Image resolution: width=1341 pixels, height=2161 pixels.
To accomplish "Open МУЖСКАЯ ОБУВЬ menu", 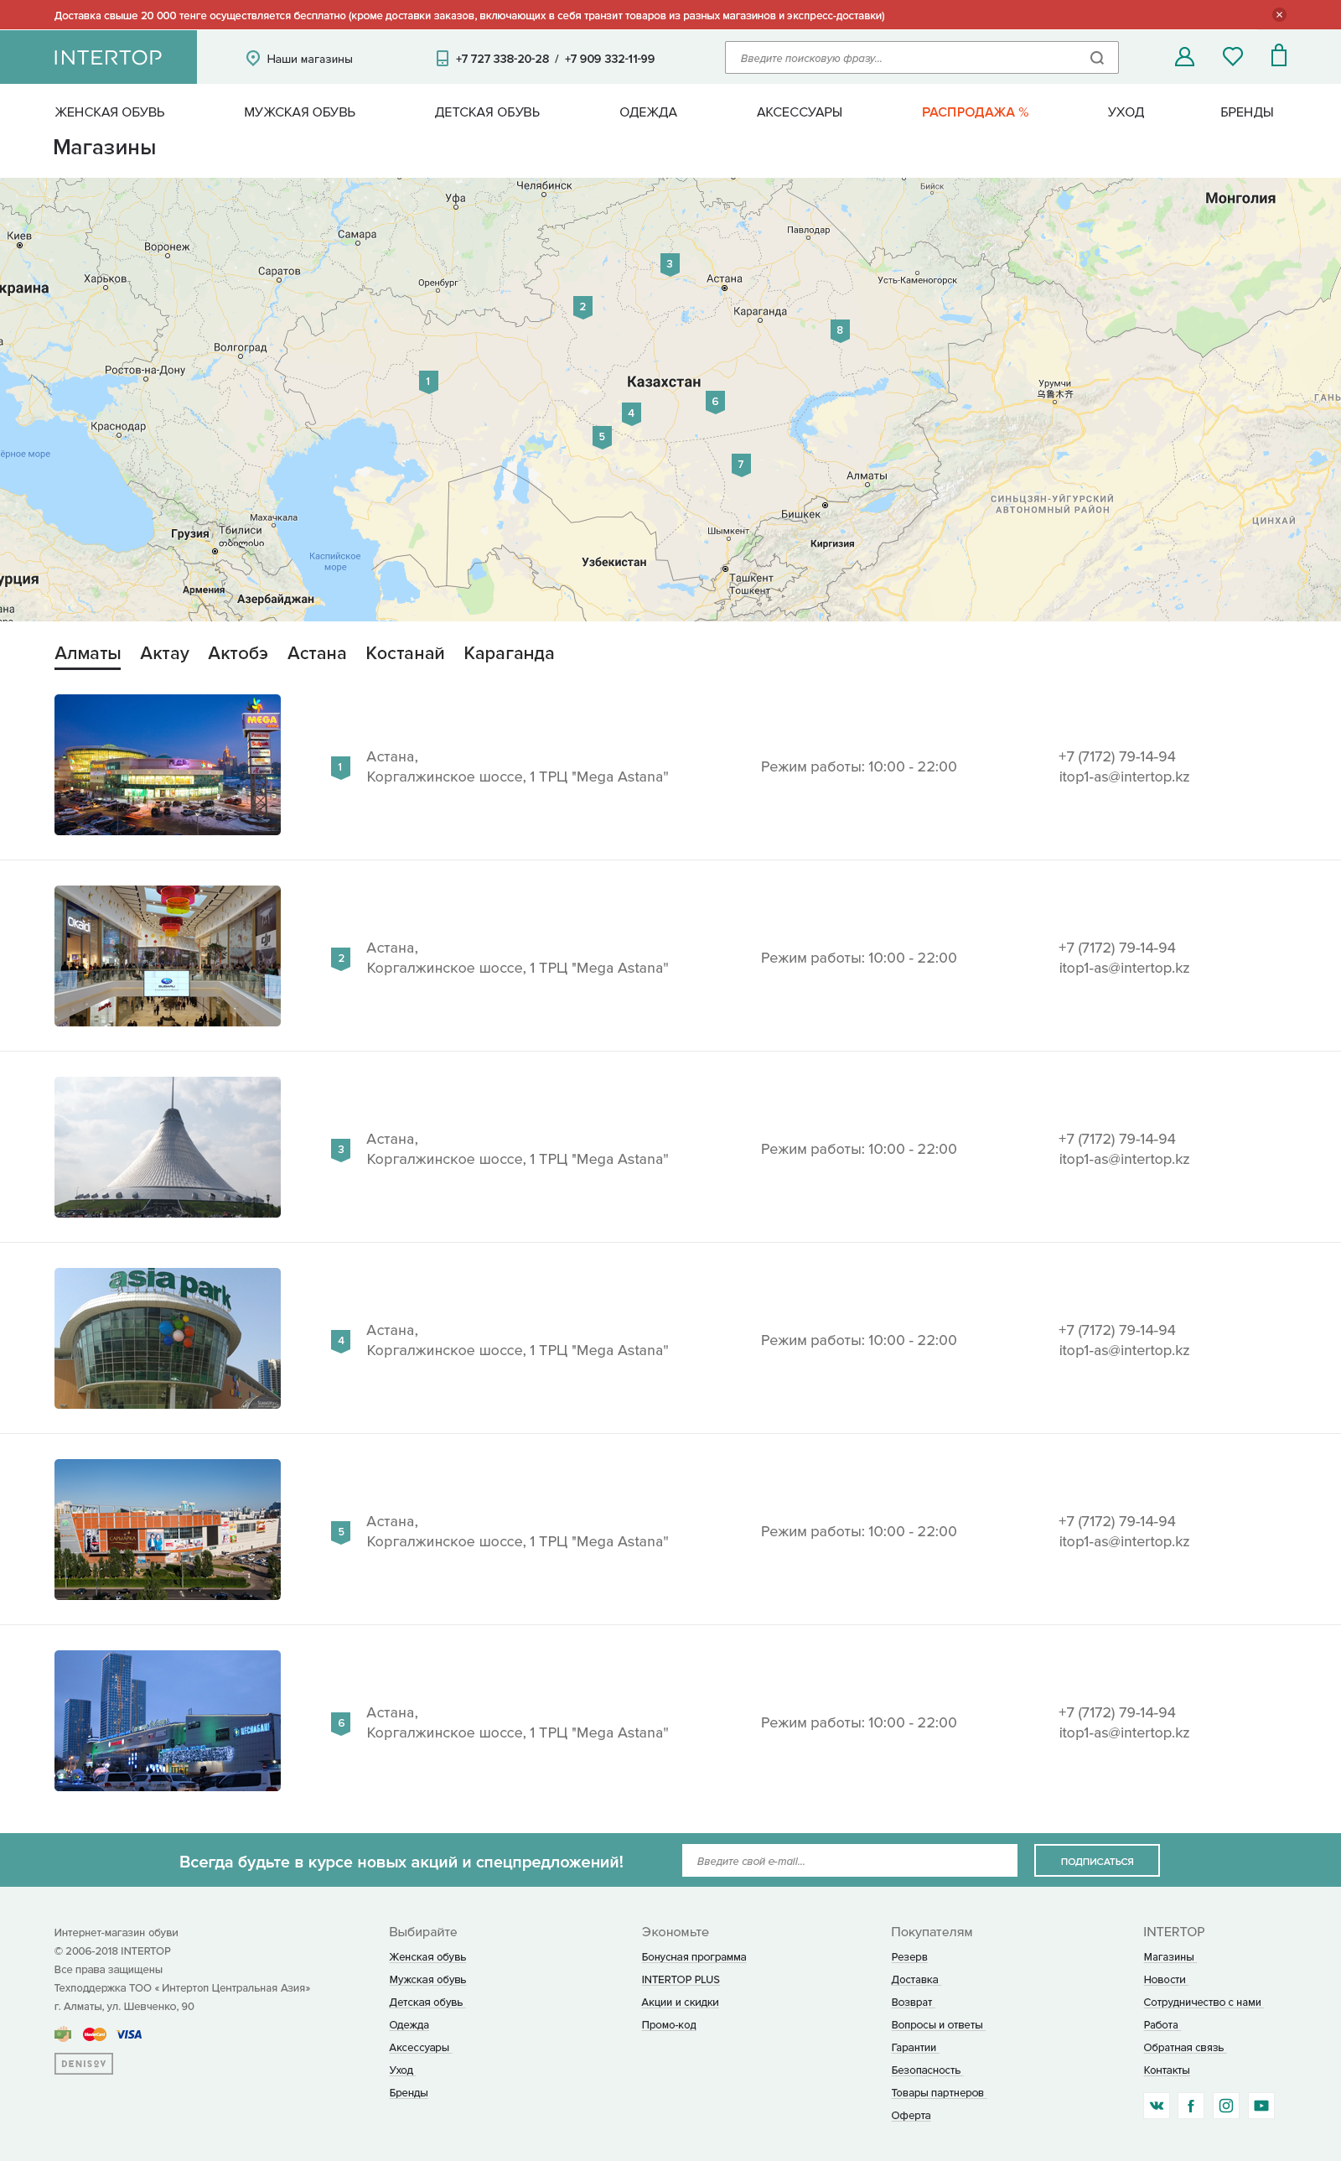I will 300,112.
